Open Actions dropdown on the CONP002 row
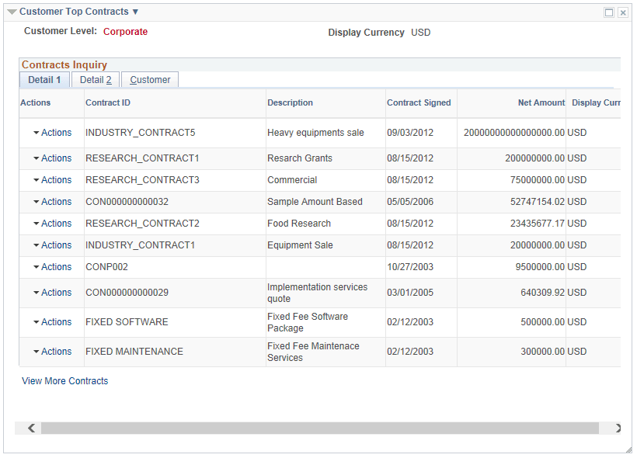Viewport: 637px width, 458px height. (50, 266)
